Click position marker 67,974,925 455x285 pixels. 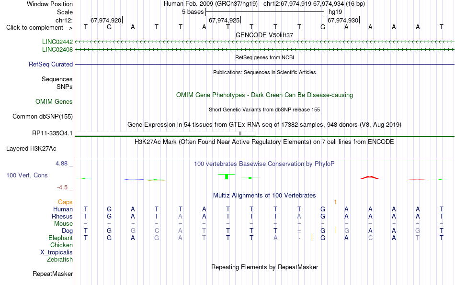224,20
